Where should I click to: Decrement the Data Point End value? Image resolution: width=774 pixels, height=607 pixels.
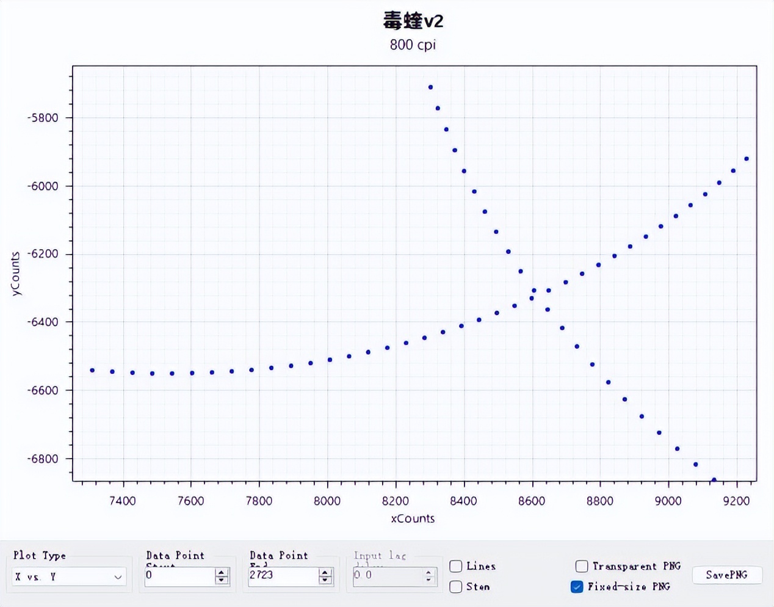pos(324,580)
